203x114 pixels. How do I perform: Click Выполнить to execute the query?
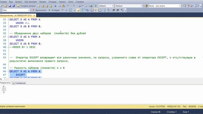coord(39,10)
